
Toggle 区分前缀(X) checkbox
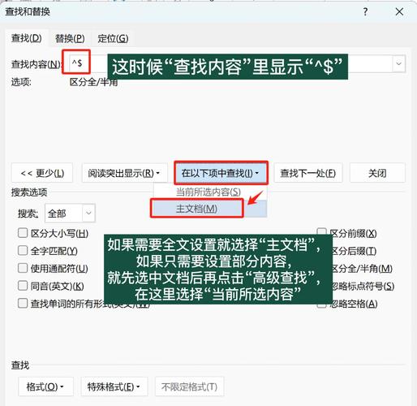point(321,231)
